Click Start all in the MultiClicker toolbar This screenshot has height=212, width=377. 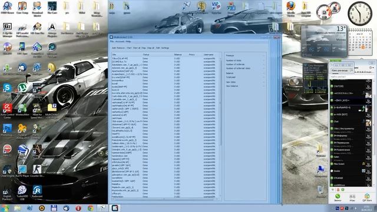pos(137,48)
